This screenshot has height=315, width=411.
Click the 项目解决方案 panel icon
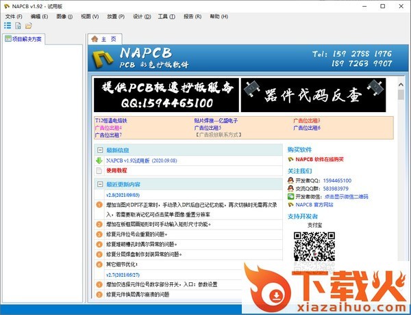(8, 39)
